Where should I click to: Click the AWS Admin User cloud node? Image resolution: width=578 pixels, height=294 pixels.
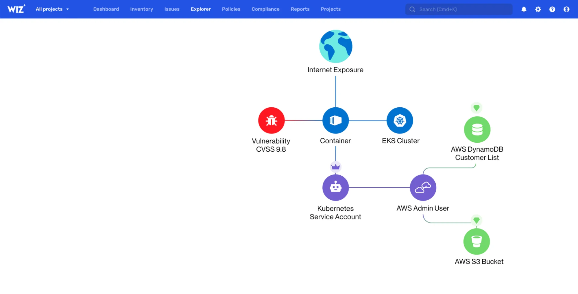[x=423, y=188]
